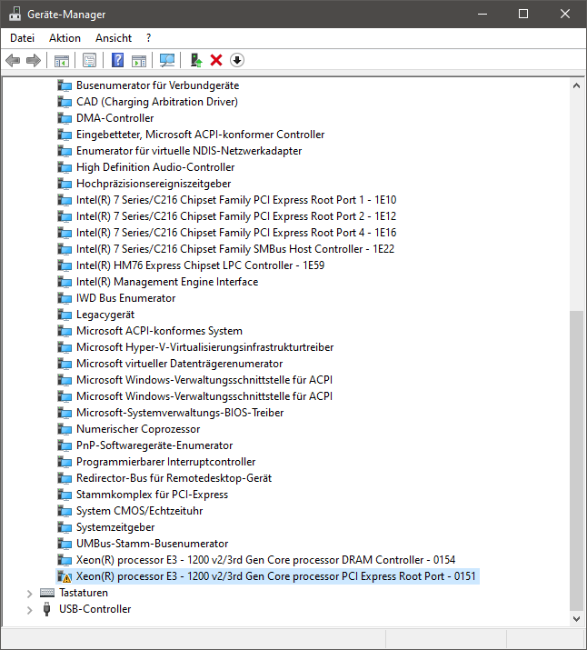The image size is (587, 650).
Task: Click the Back arrow toolbar icon
Action: coord(13,61)
